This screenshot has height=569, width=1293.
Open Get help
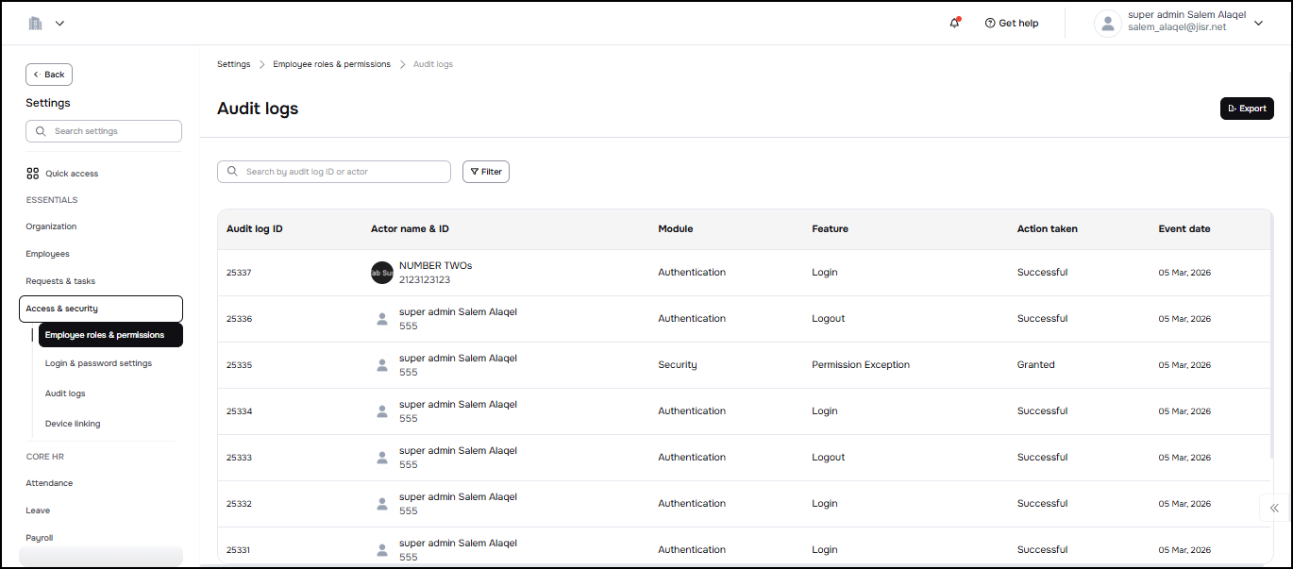click(1011, 23)
